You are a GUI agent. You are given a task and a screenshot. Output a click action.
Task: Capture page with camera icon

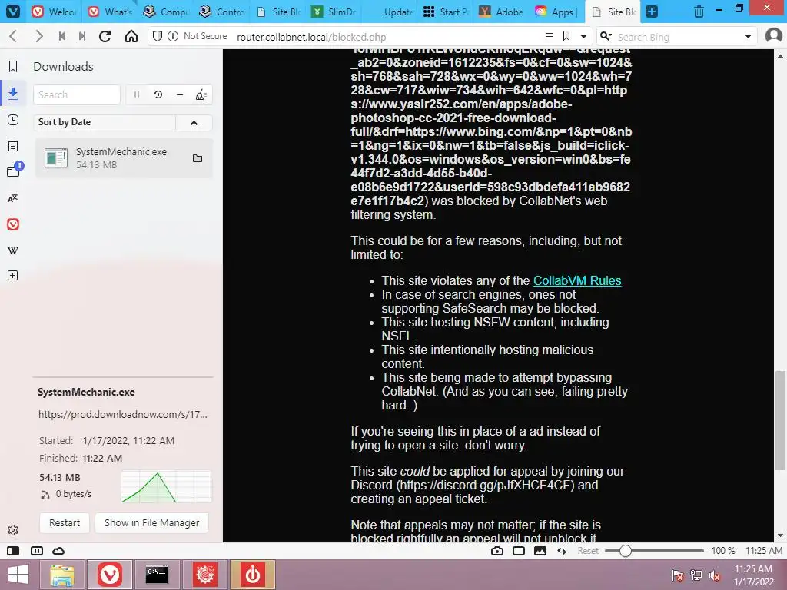click(x=497, y=551)
